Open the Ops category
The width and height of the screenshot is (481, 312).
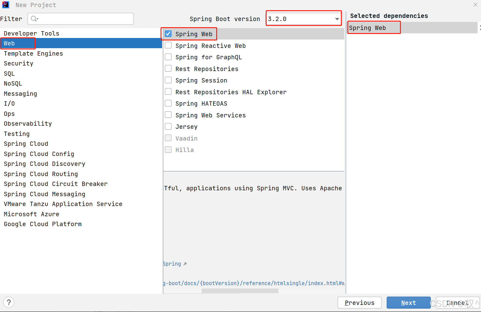81,114
